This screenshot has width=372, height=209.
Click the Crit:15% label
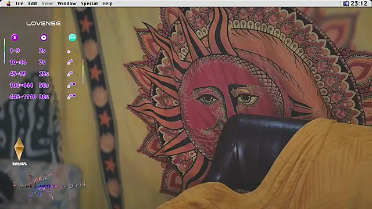tap(19, 164)
